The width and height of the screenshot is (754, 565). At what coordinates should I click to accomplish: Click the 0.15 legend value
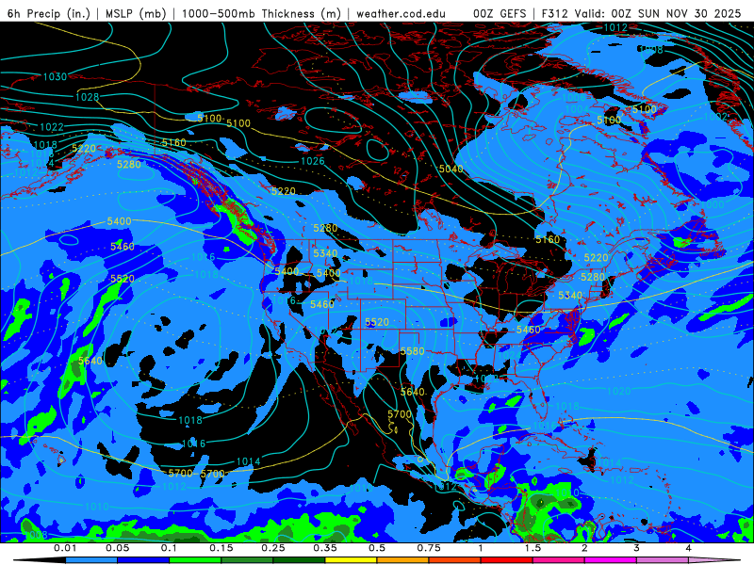click(x=221, y=548)
